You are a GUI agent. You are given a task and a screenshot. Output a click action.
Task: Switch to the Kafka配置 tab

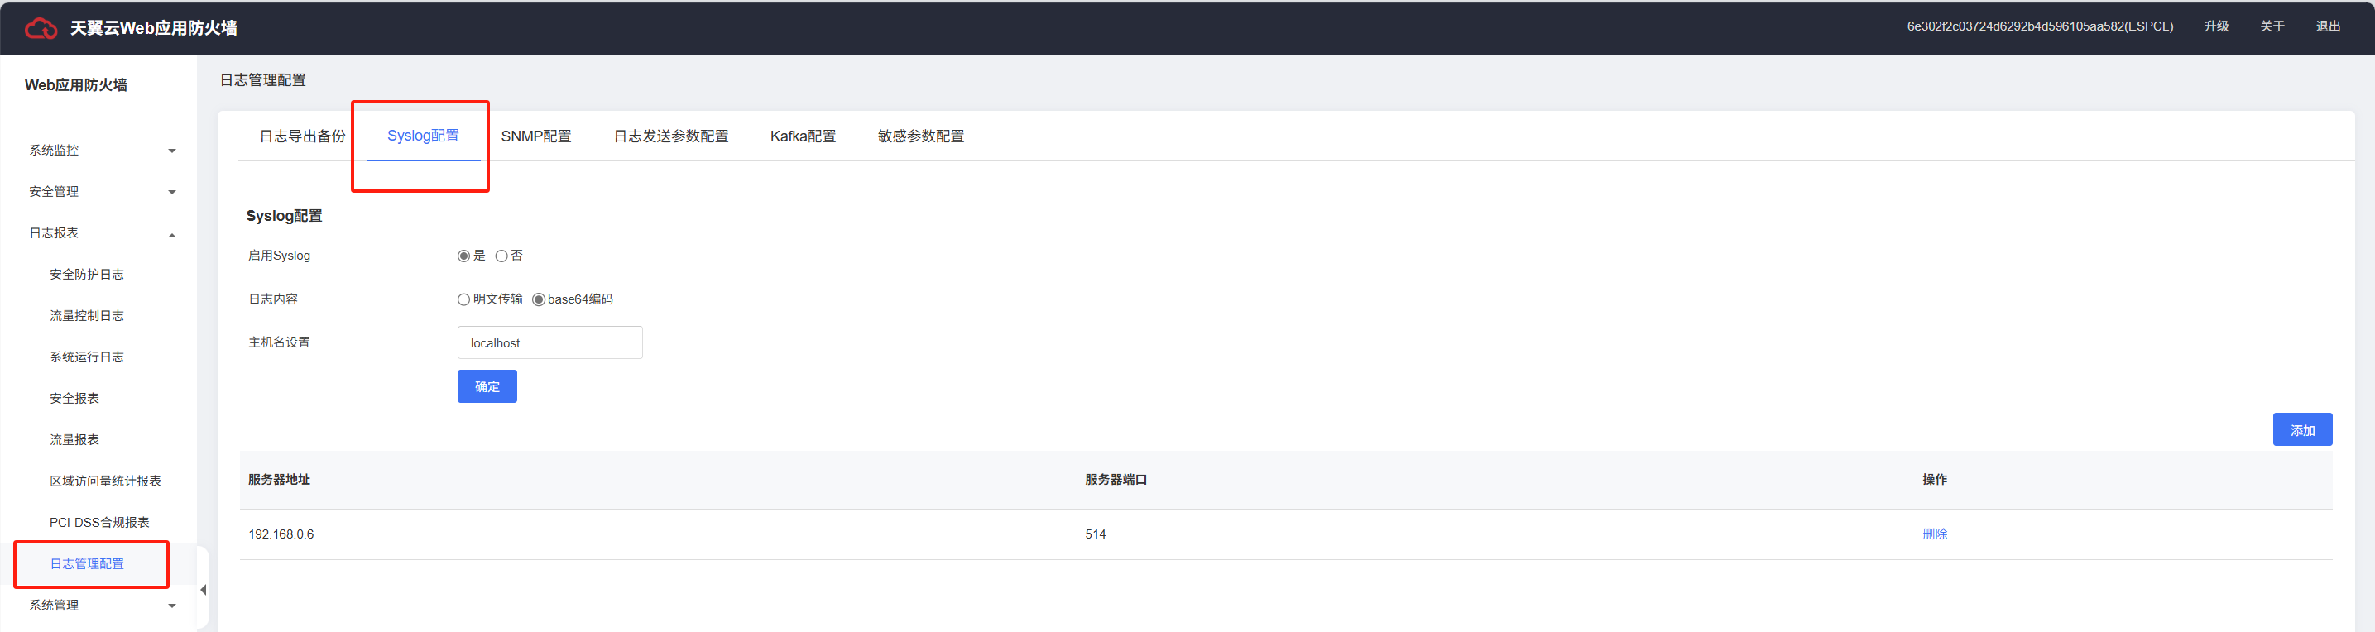click(803, 136)
